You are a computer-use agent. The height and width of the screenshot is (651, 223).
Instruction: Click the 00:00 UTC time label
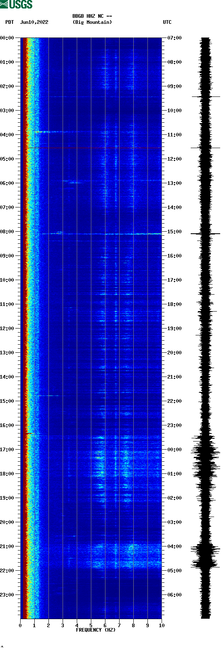[175, 450]
